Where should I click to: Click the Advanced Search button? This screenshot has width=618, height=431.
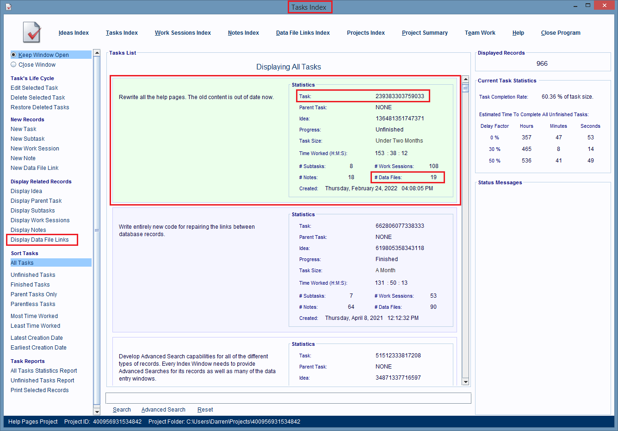[x=163, y=410]
